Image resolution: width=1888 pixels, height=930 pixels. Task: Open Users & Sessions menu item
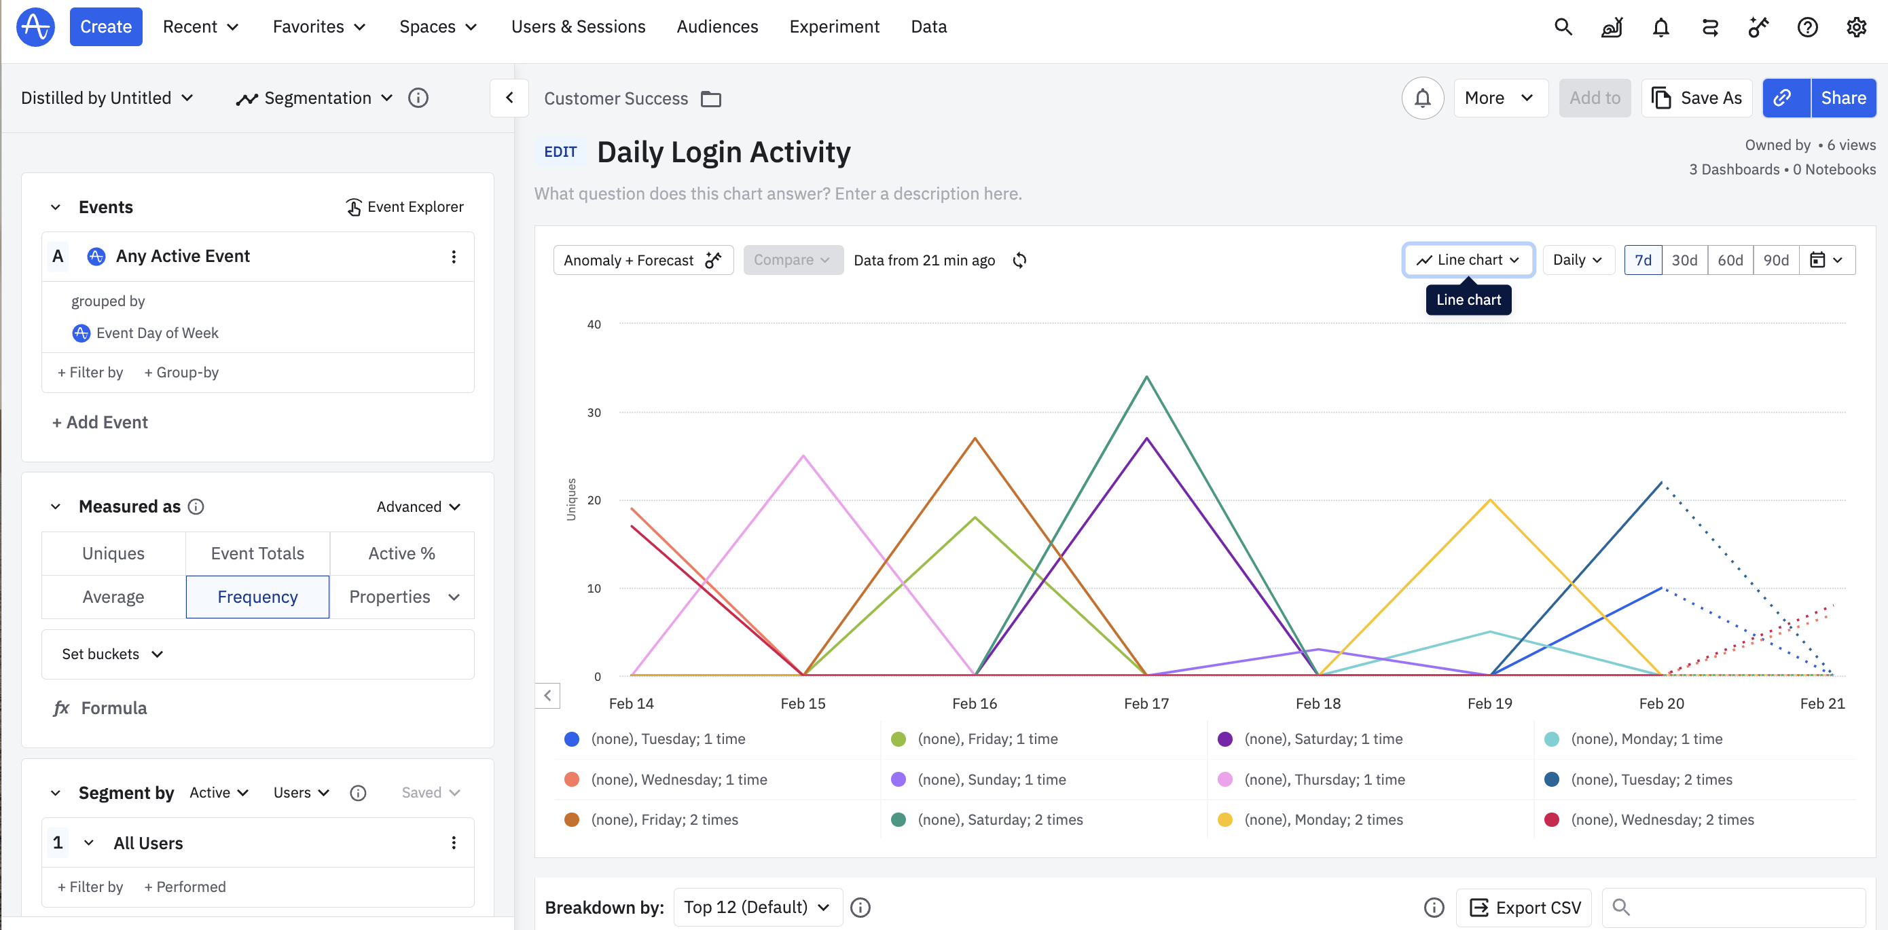tap(577, 27)
